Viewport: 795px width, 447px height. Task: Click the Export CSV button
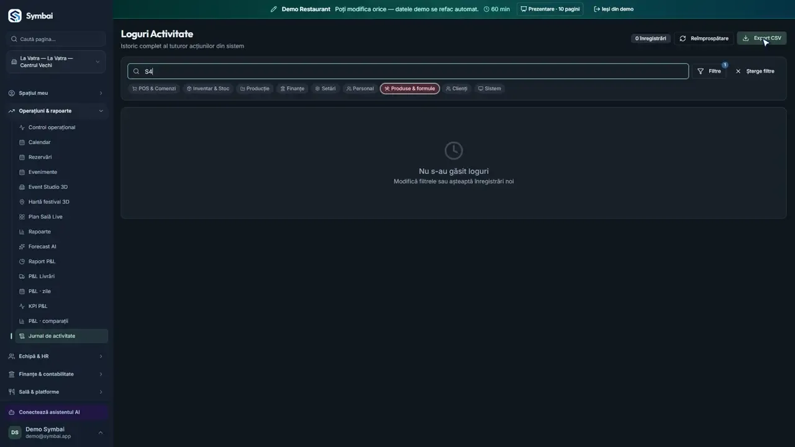(x=761, y=38)
